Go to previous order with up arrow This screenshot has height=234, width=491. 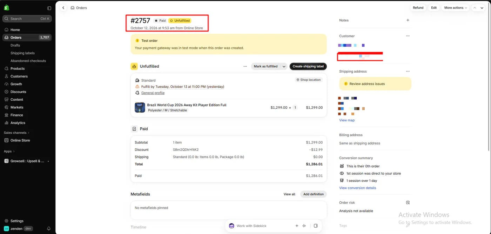tap(475, 8)
